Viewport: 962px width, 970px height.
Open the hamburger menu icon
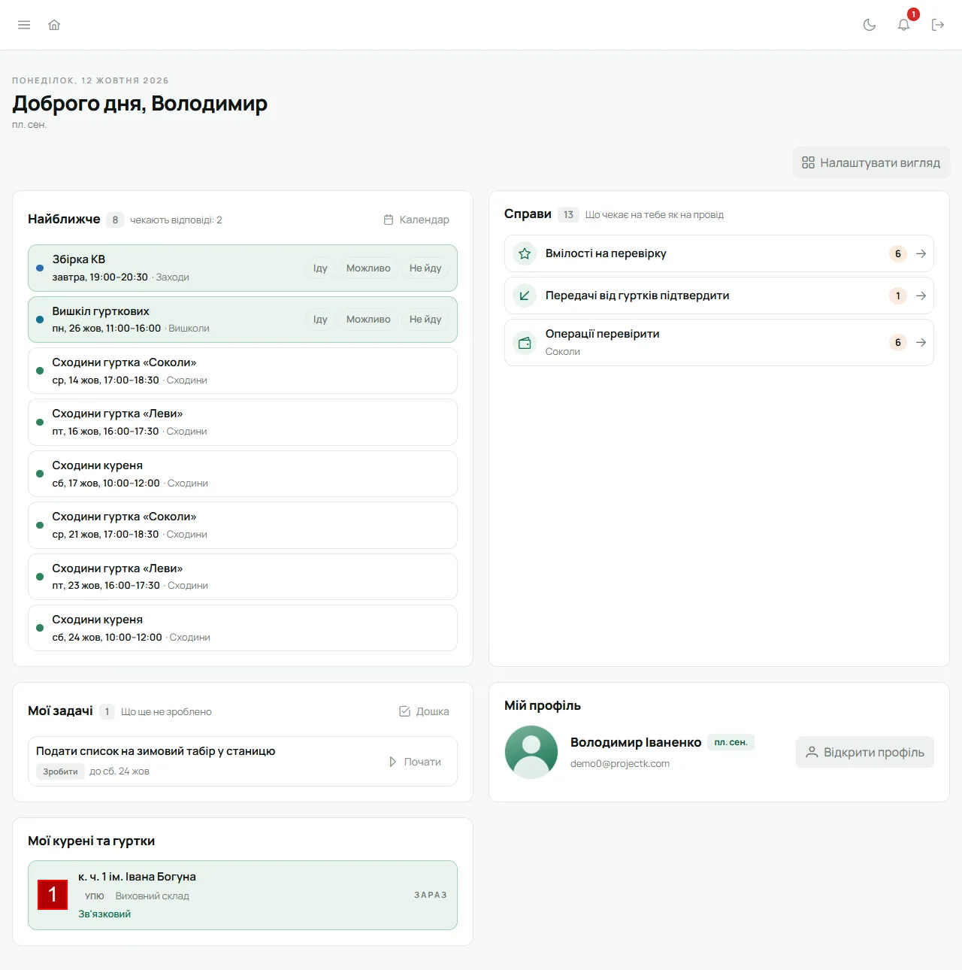tap(24, 25)
